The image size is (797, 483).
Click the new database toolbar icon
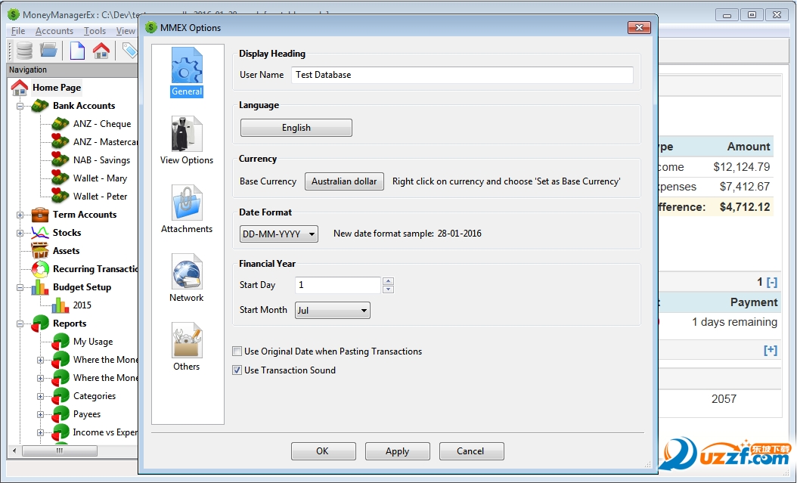click(24, 51)
